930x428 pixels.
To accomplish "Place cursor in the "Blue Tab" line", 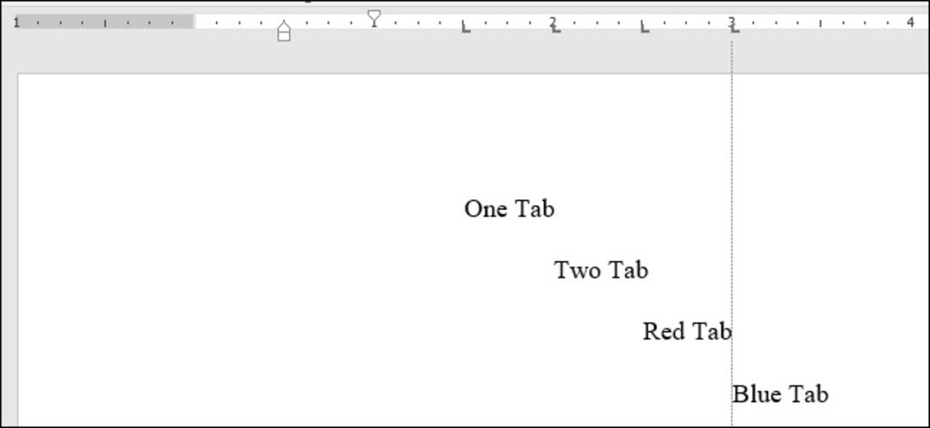I will tap(780, 394).
